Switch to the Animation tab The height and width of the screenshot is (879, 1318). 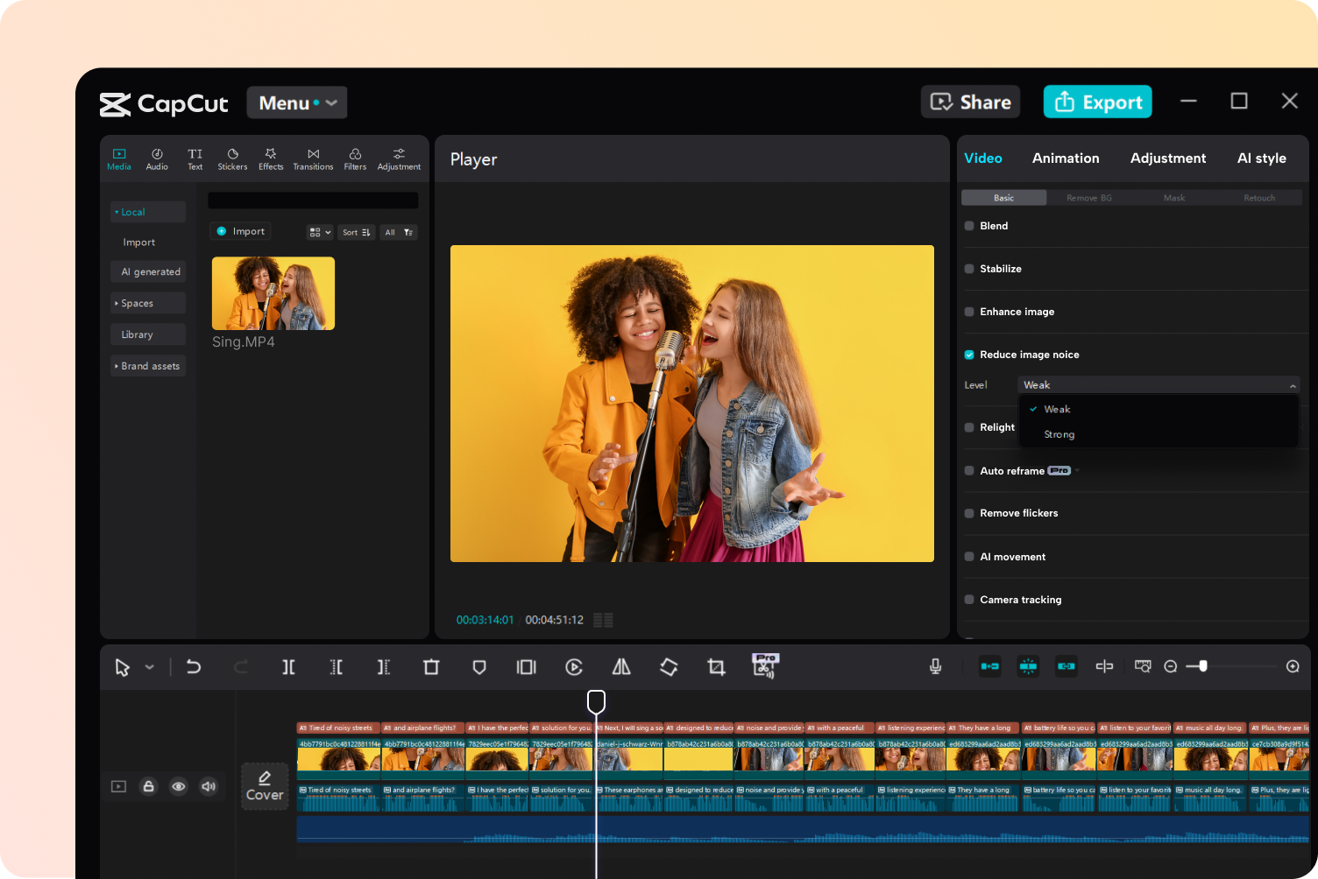coord(1066,158)
